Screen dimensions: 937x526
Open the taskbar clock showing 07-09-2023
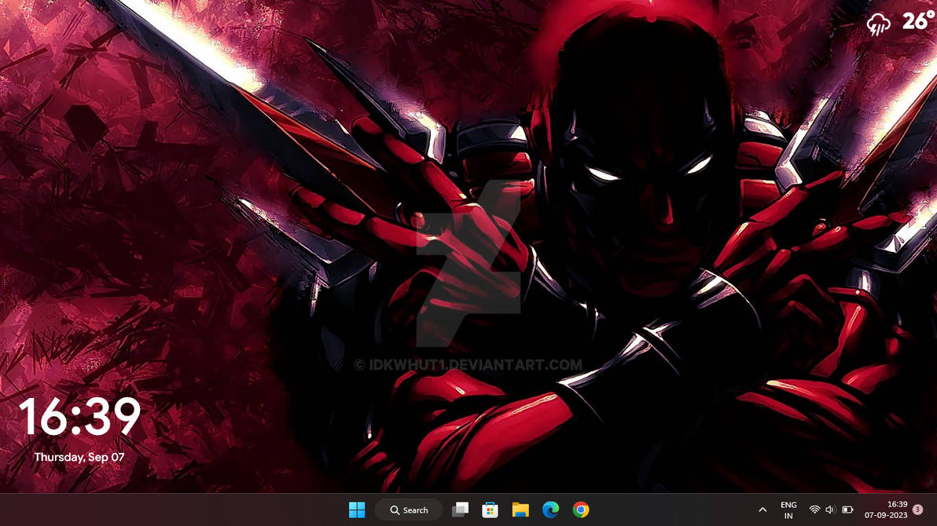(x=886, y=510)
